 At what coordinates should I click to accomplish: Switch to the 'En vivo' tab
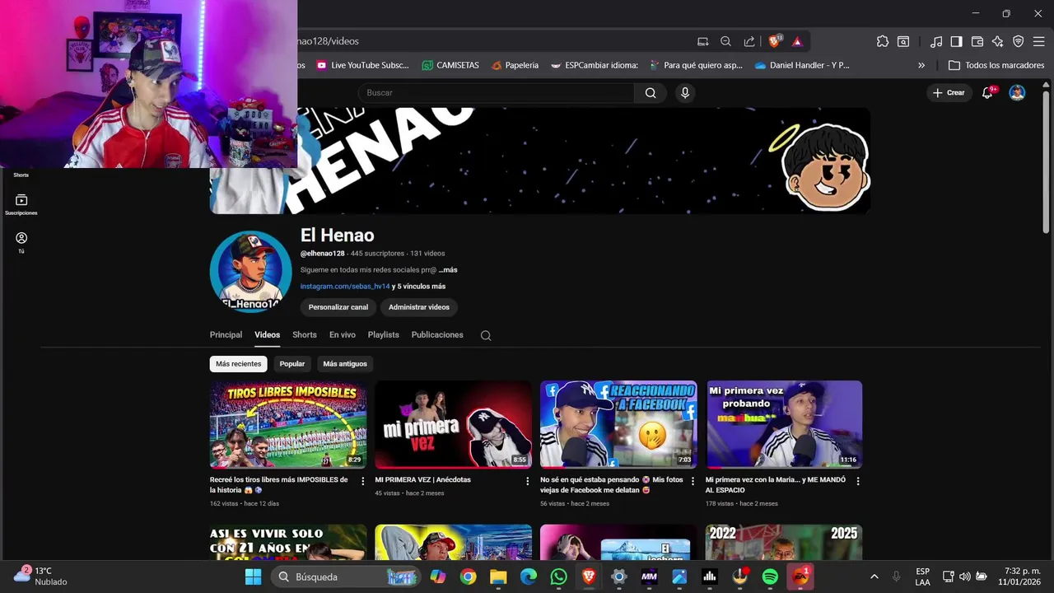343,334
